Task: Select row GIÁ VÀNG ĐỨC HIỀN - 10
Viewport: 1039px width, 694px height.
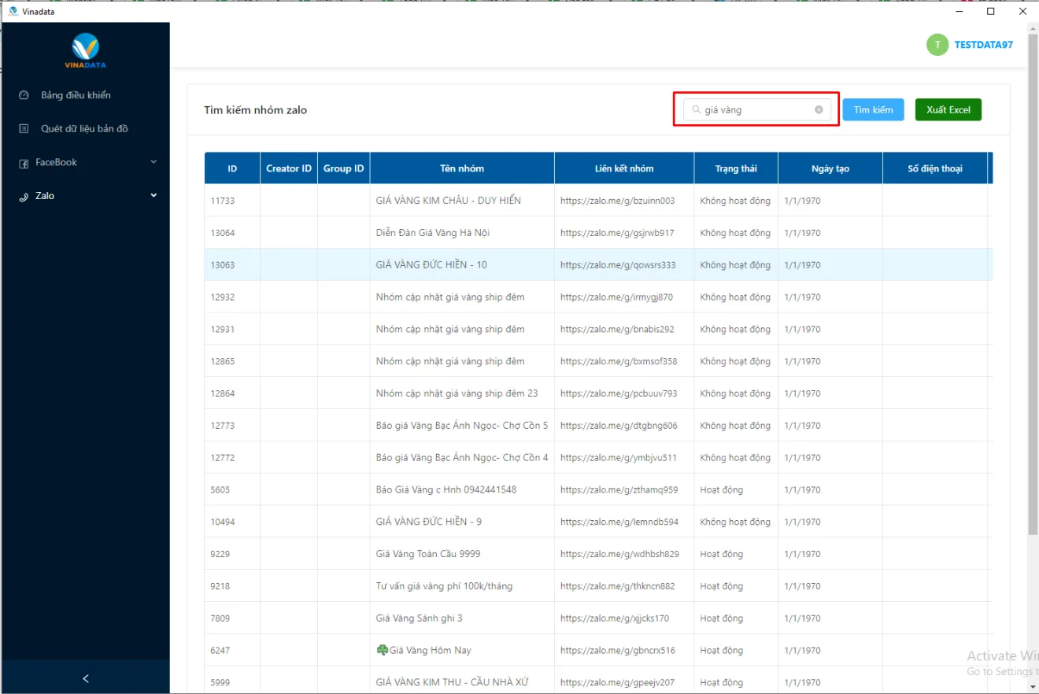Action: pyautogui.click(x=431, y=265)
